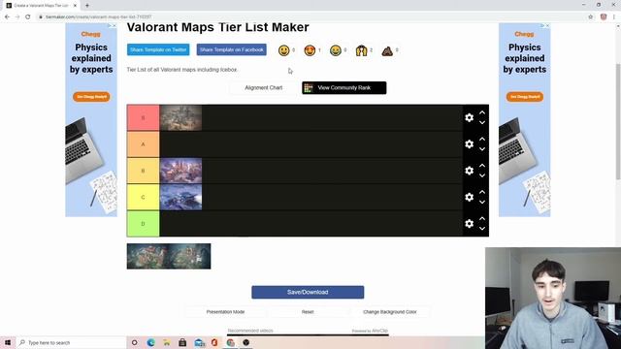
Task: Select the B tier label
Action: pyautogui.click(x=143, y=171)
